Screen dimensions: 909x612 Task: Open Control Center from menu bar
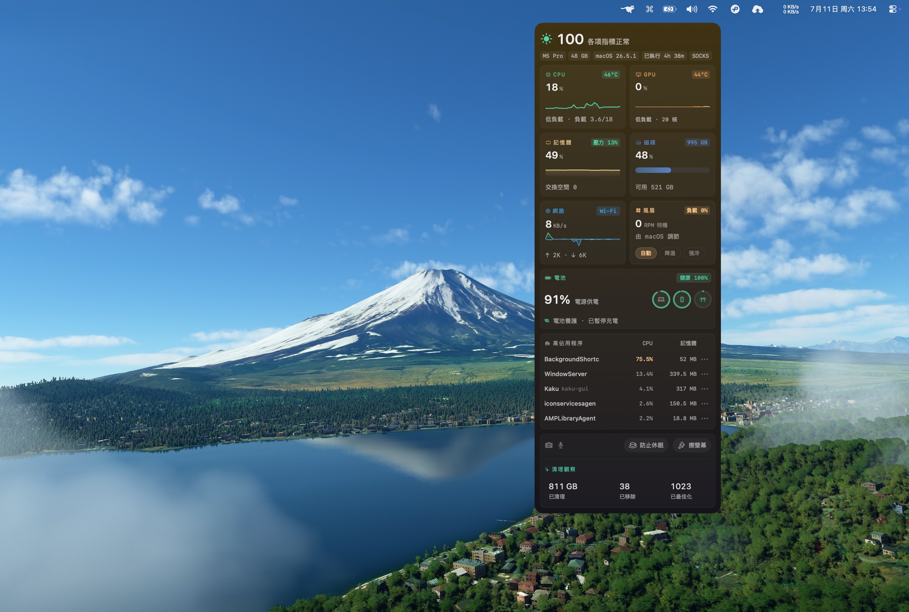(x=892, y=9)
